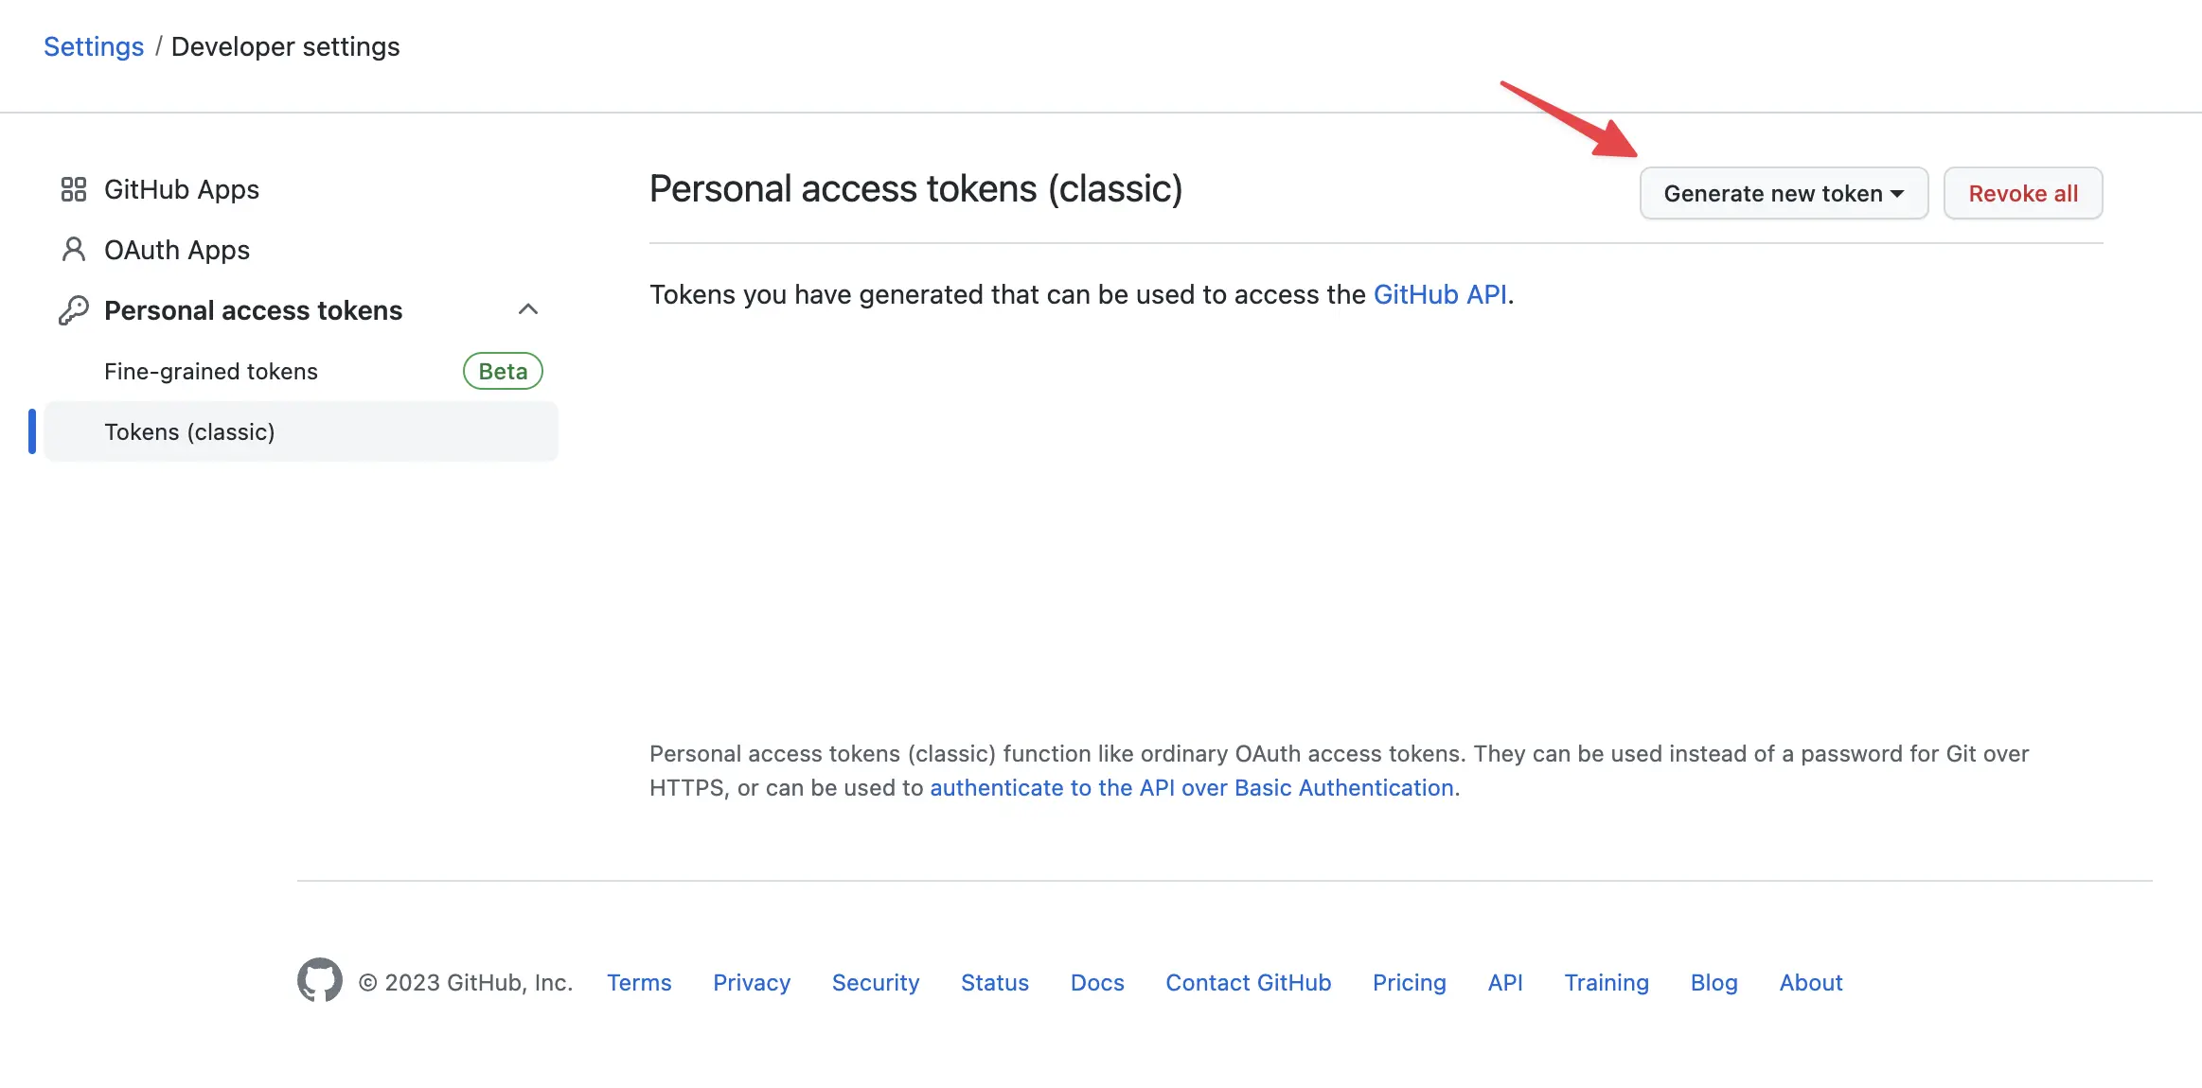The image size is (2202, 1088).
Task: Open the Contact GitHub footer link
Action: tap(1248, 982)
